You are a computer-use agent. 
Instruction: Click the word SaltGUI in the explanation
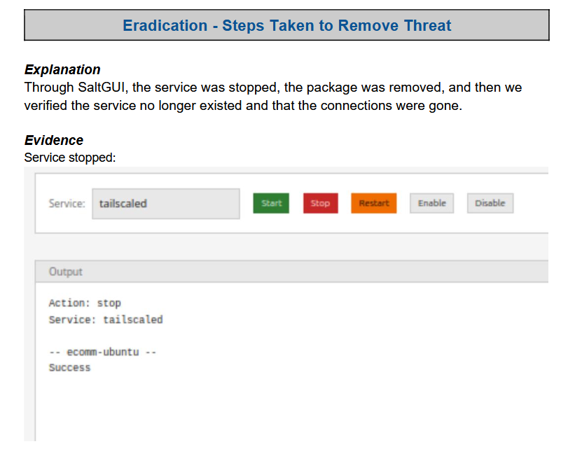point(103,88)
